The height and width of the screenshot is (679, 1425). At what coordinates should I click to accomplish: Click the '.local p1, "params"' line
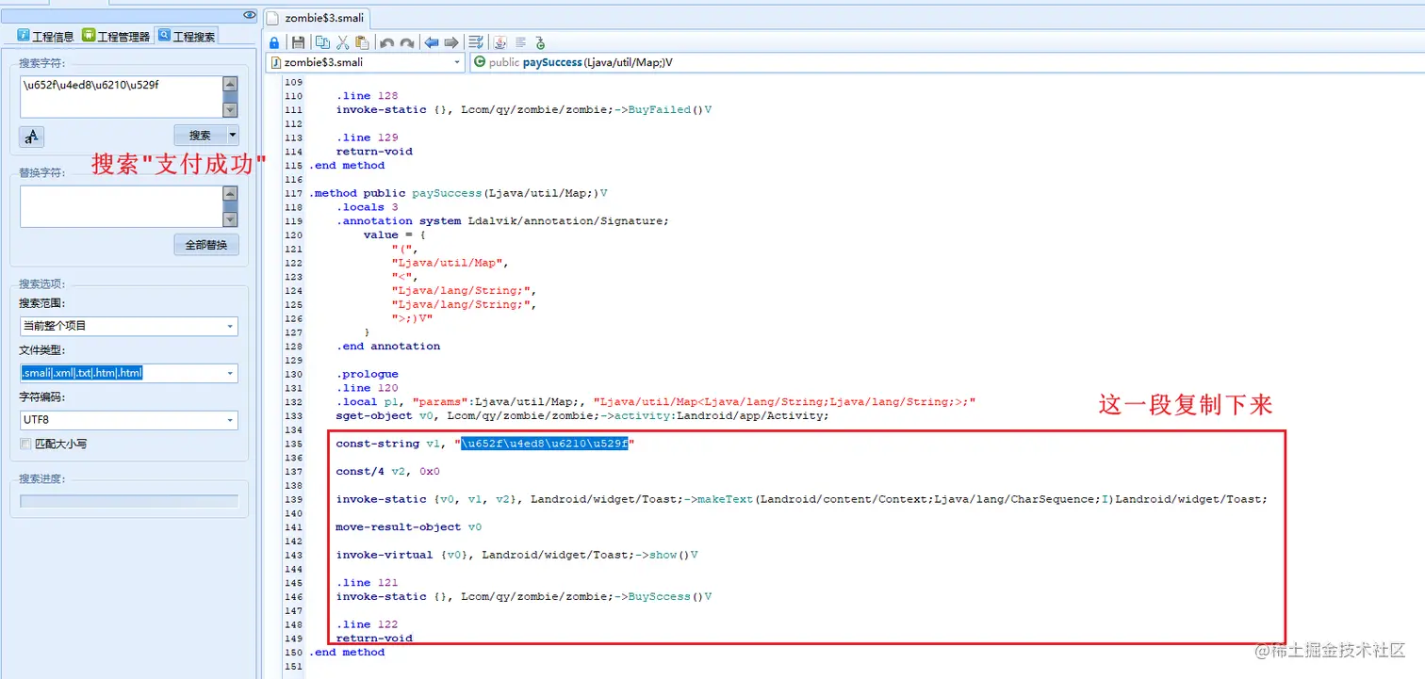click(656, 401)
